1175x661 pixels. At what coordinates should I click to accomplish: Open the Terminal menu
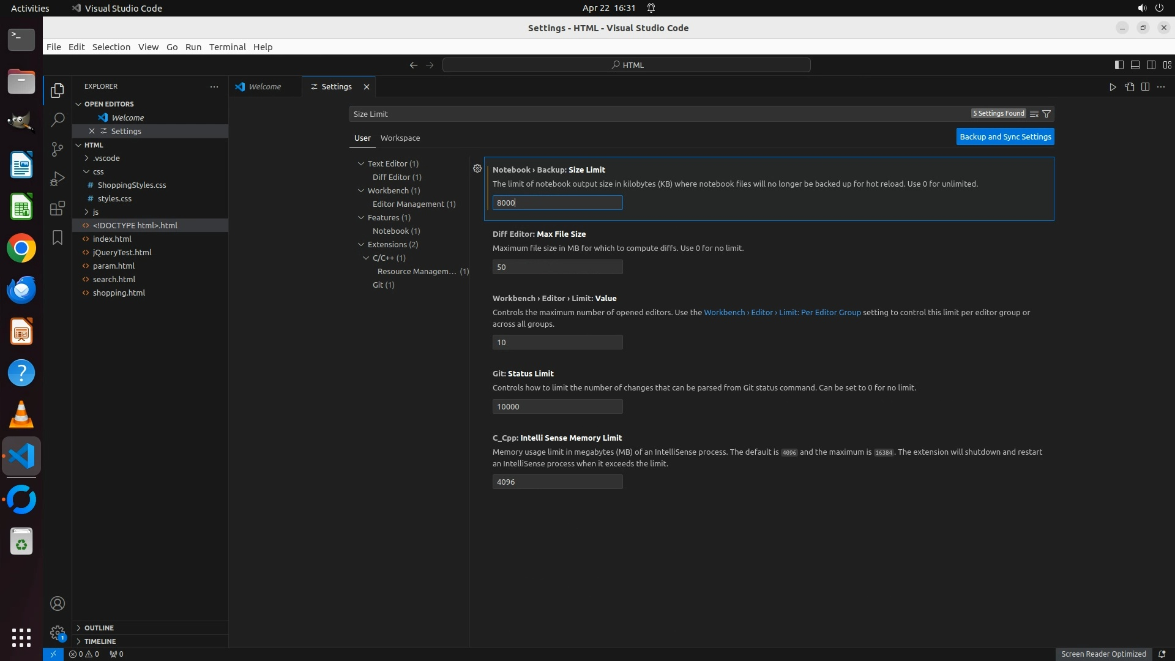[227, 47]
